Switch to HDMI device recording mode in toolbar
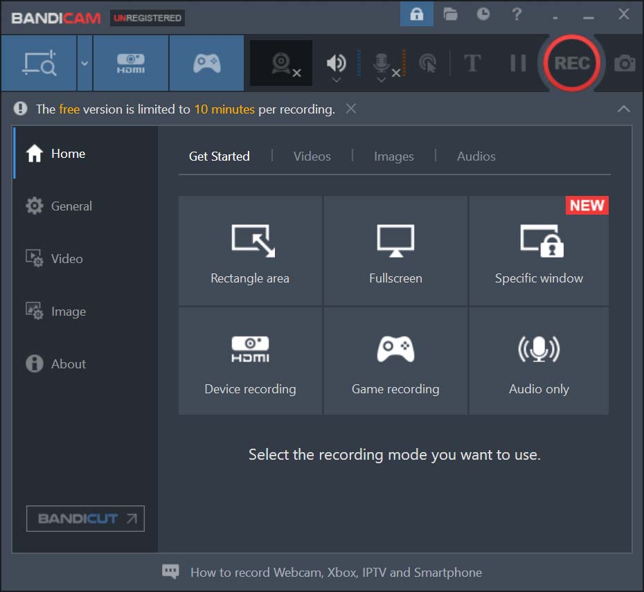The width and height of the screenshot is (644, 592). point(131,63)
